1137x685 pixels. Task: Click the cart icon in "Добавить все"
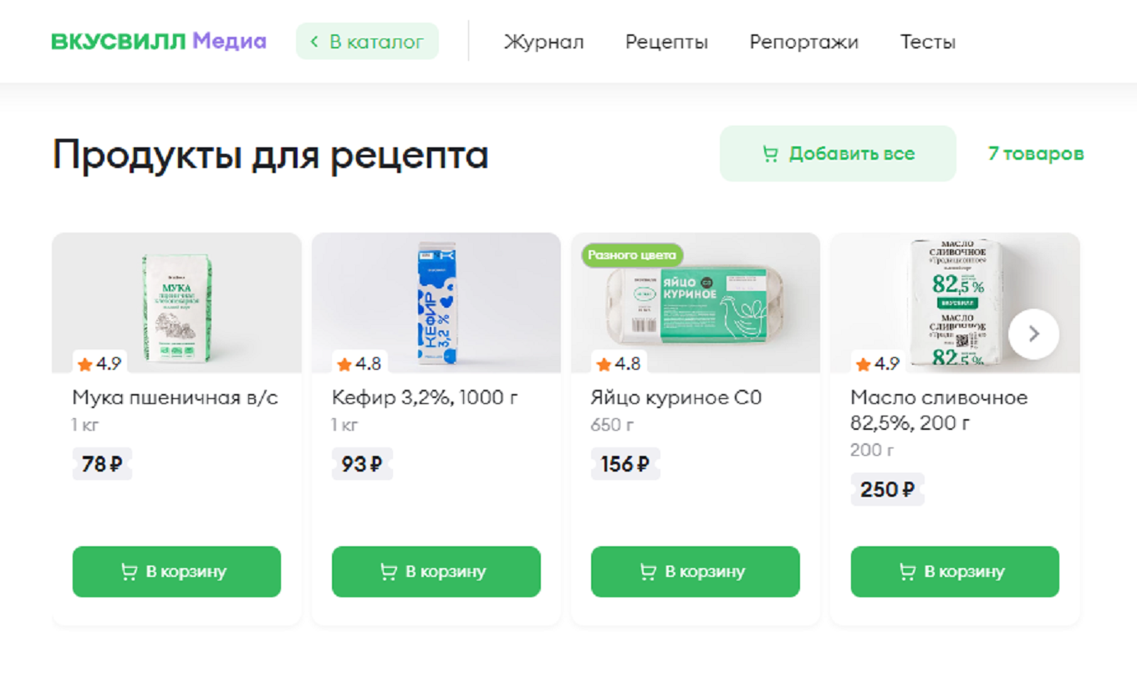[x=772, y=153]
